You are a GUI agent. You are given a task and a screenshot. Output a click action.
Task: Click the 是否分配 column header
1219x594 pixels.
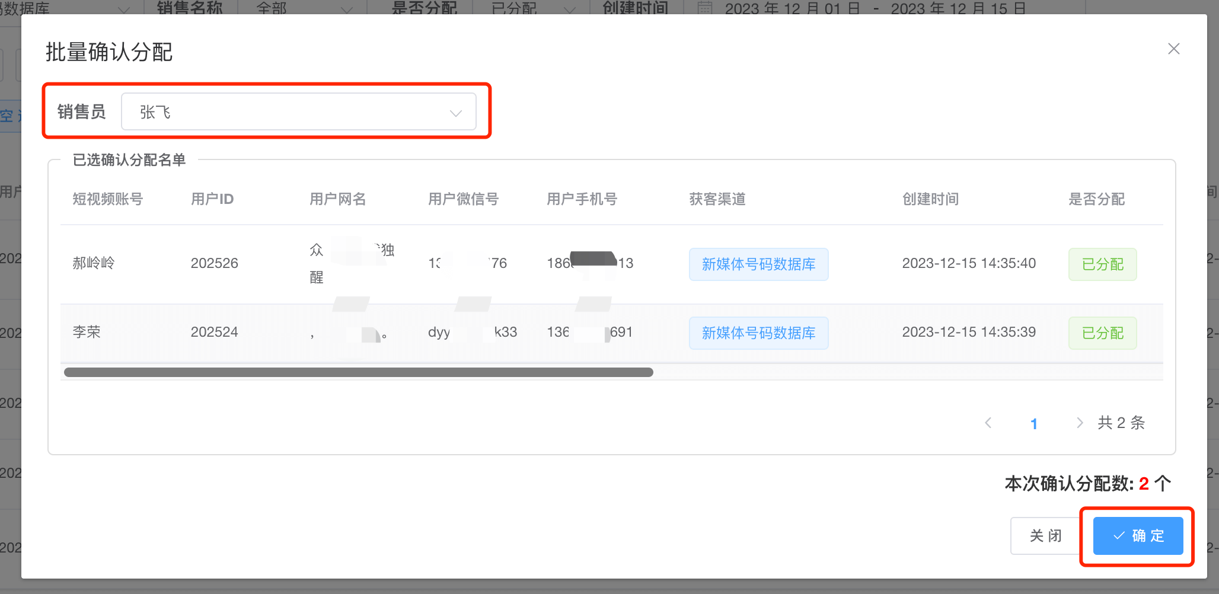click(x=1096, y=199)
